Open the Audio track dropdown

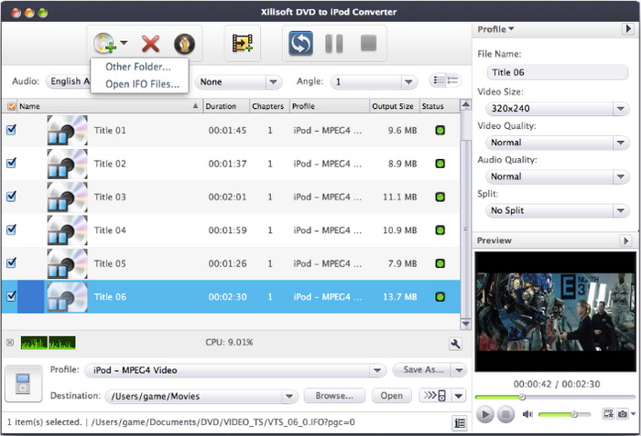69,81
